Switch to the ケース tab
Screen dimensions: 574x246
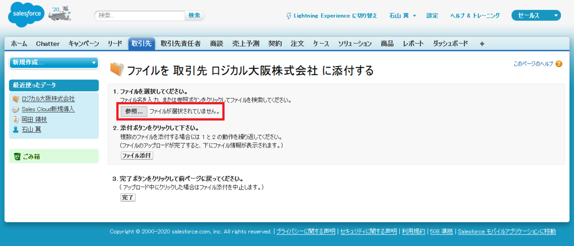coord(321,44)
